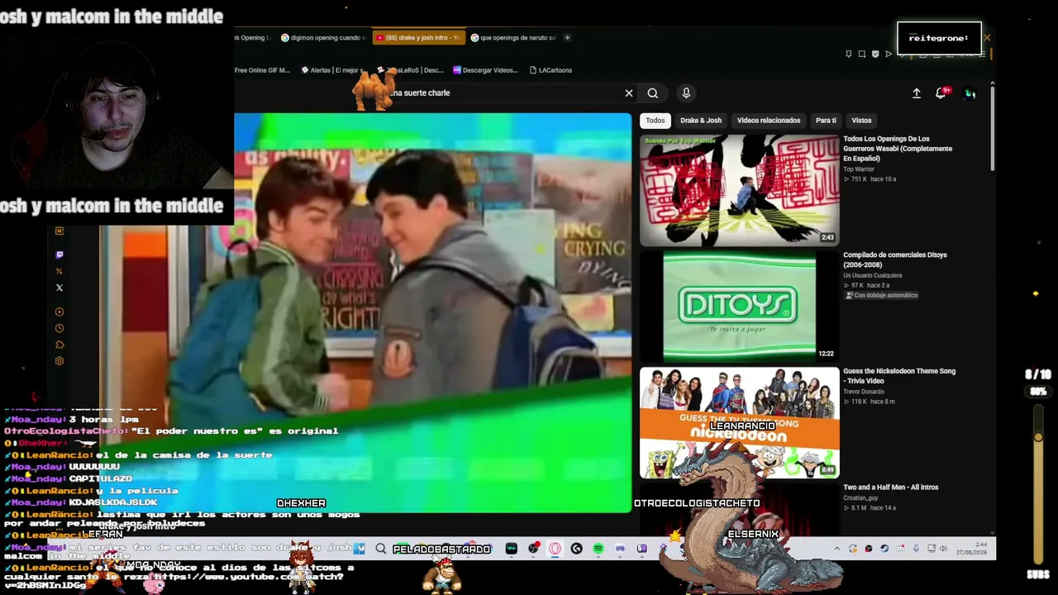Click the 'Trevor Donardo' channel name
This screenshot has width=1058, height=595.
point(864,392)
